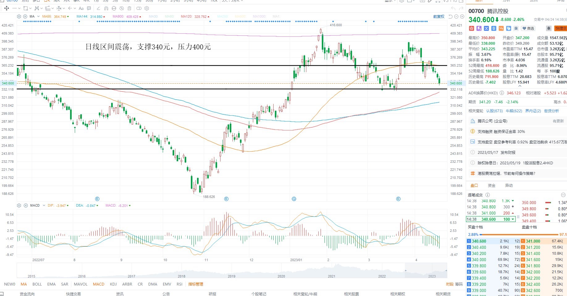Toggle 自选 watchlist heart button
Viewport: 567px width, 296px height.
[528, 28]
